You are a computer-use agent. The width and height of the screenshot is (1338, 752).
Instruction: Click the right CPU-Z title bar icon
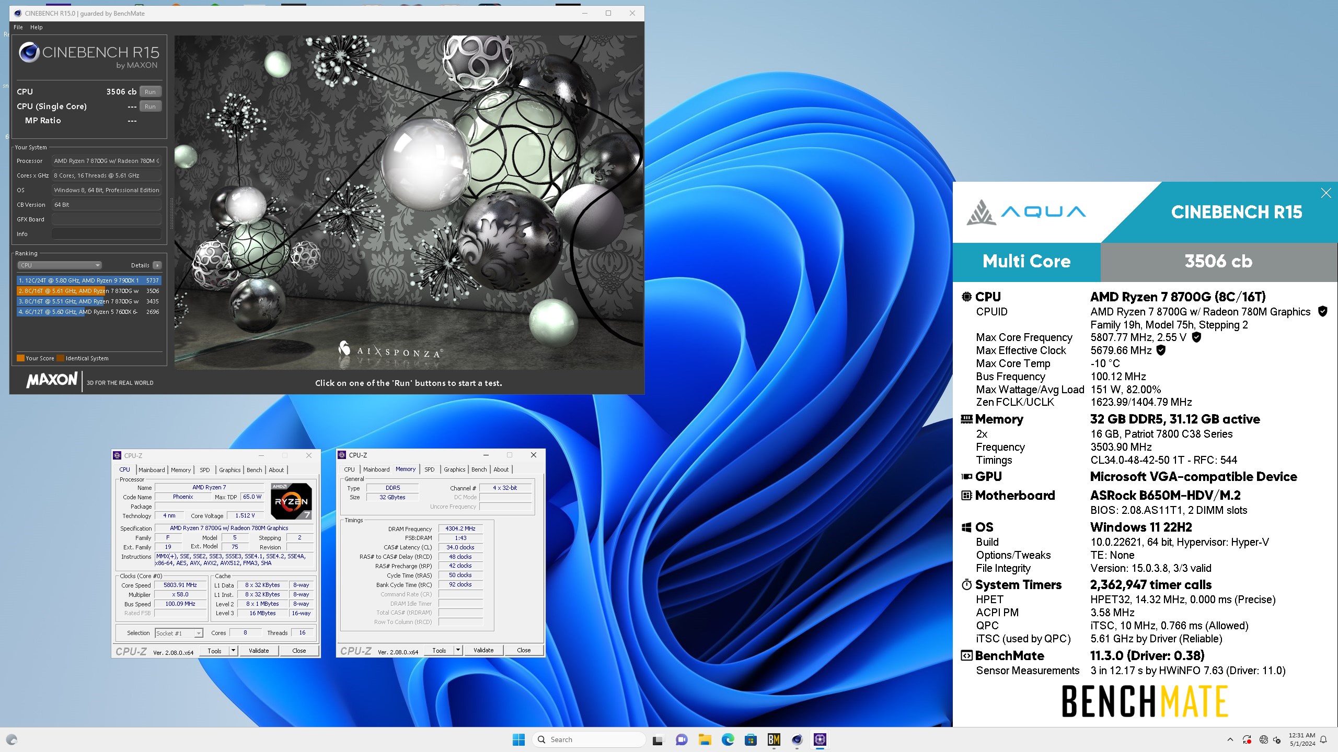[x=342, y=455]
